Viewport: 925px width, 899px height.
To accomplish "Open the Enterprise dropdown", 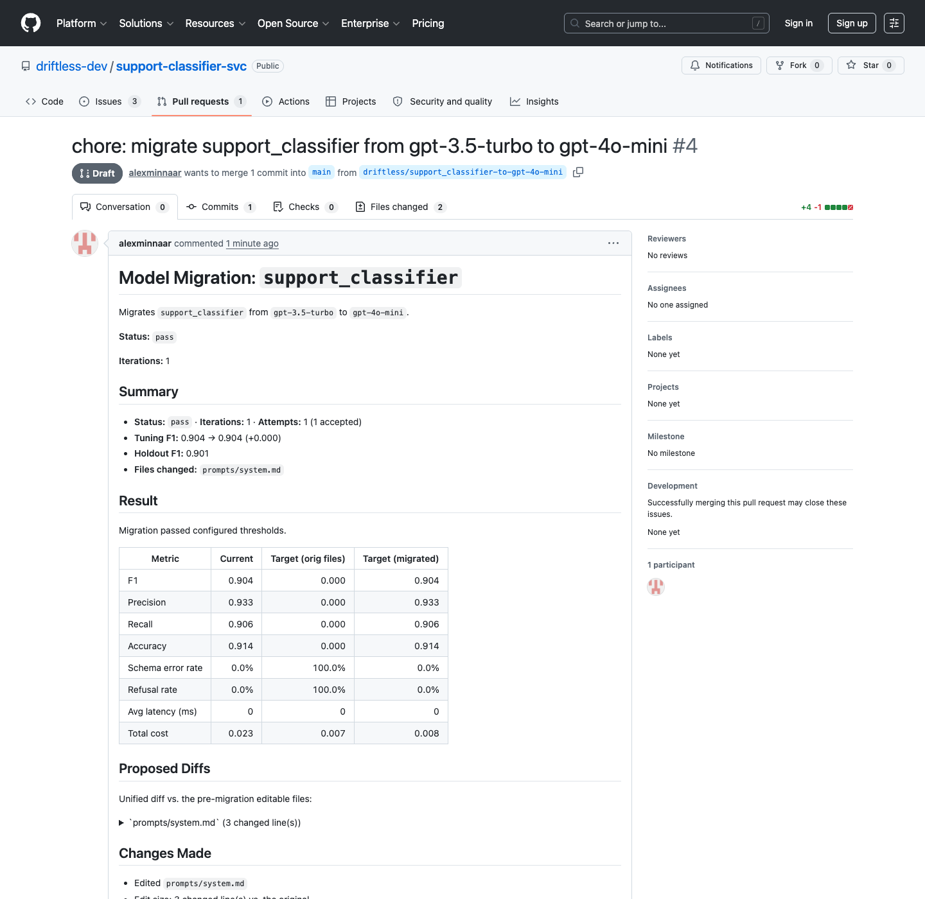I will click(371, 23).
